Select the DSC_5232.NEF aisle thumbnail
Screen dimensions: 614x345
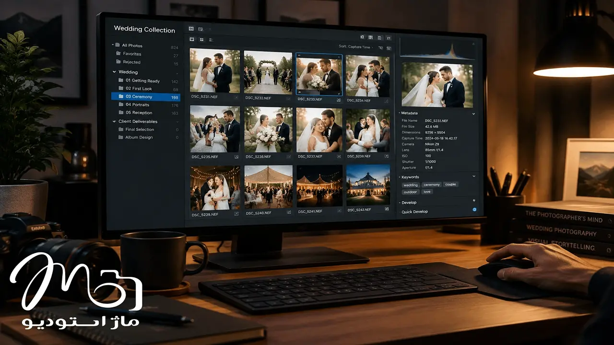tap(268, 73)
